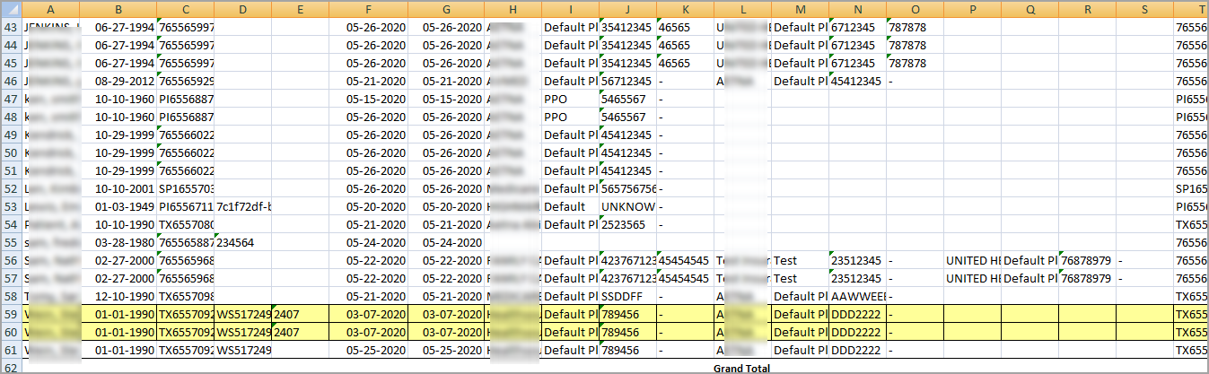
Task: Click cell D55 with value 234564
Action: tap(242, 242)
